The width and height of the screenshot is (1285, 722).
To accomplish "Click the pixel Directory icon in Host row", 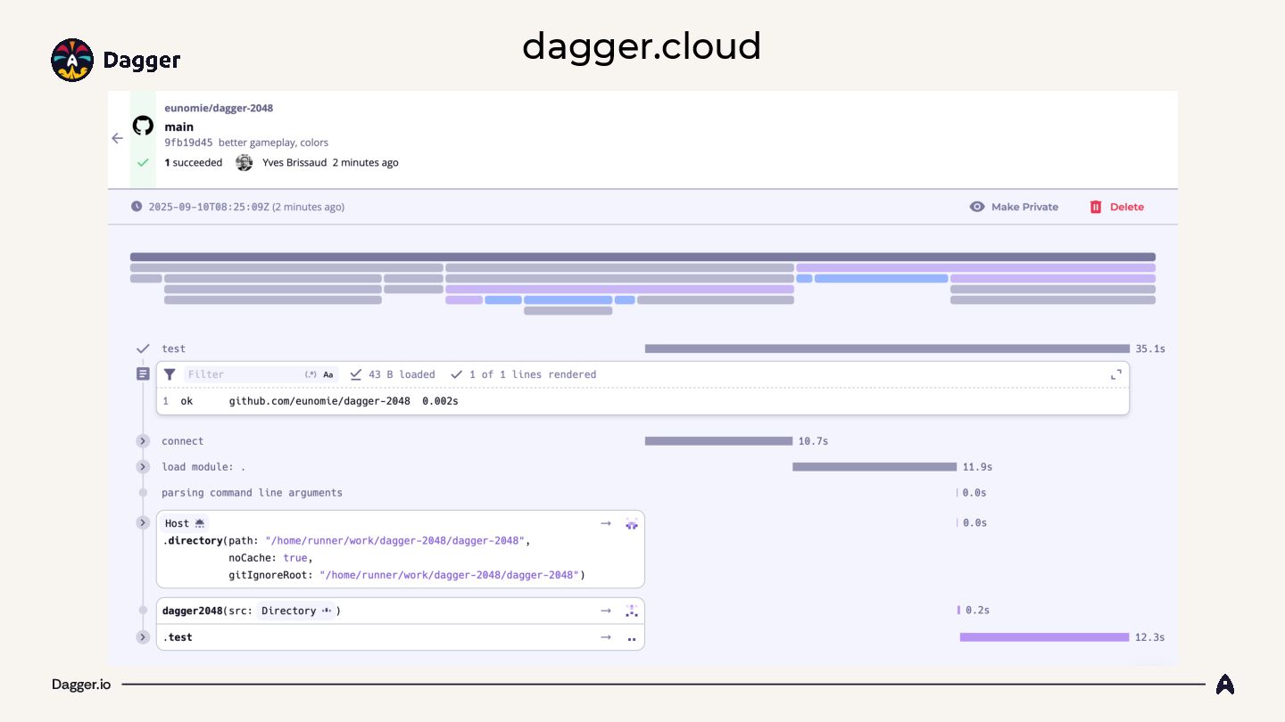I will click(632, 524).
